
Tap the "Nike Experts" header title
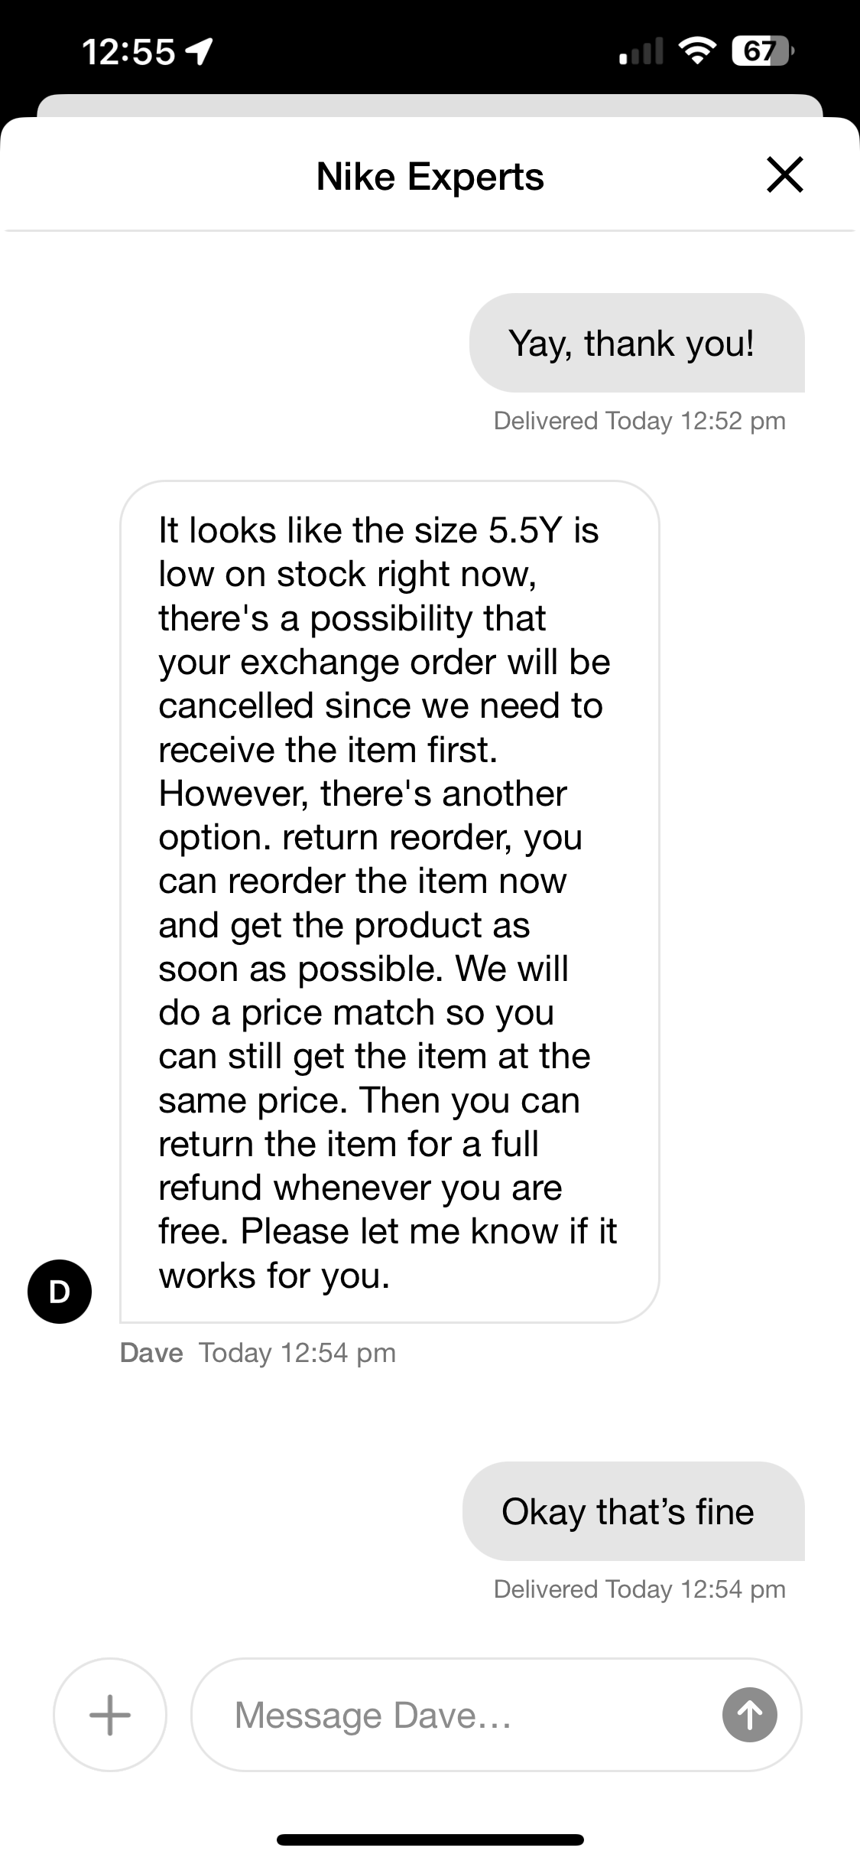tap(430, 177)
